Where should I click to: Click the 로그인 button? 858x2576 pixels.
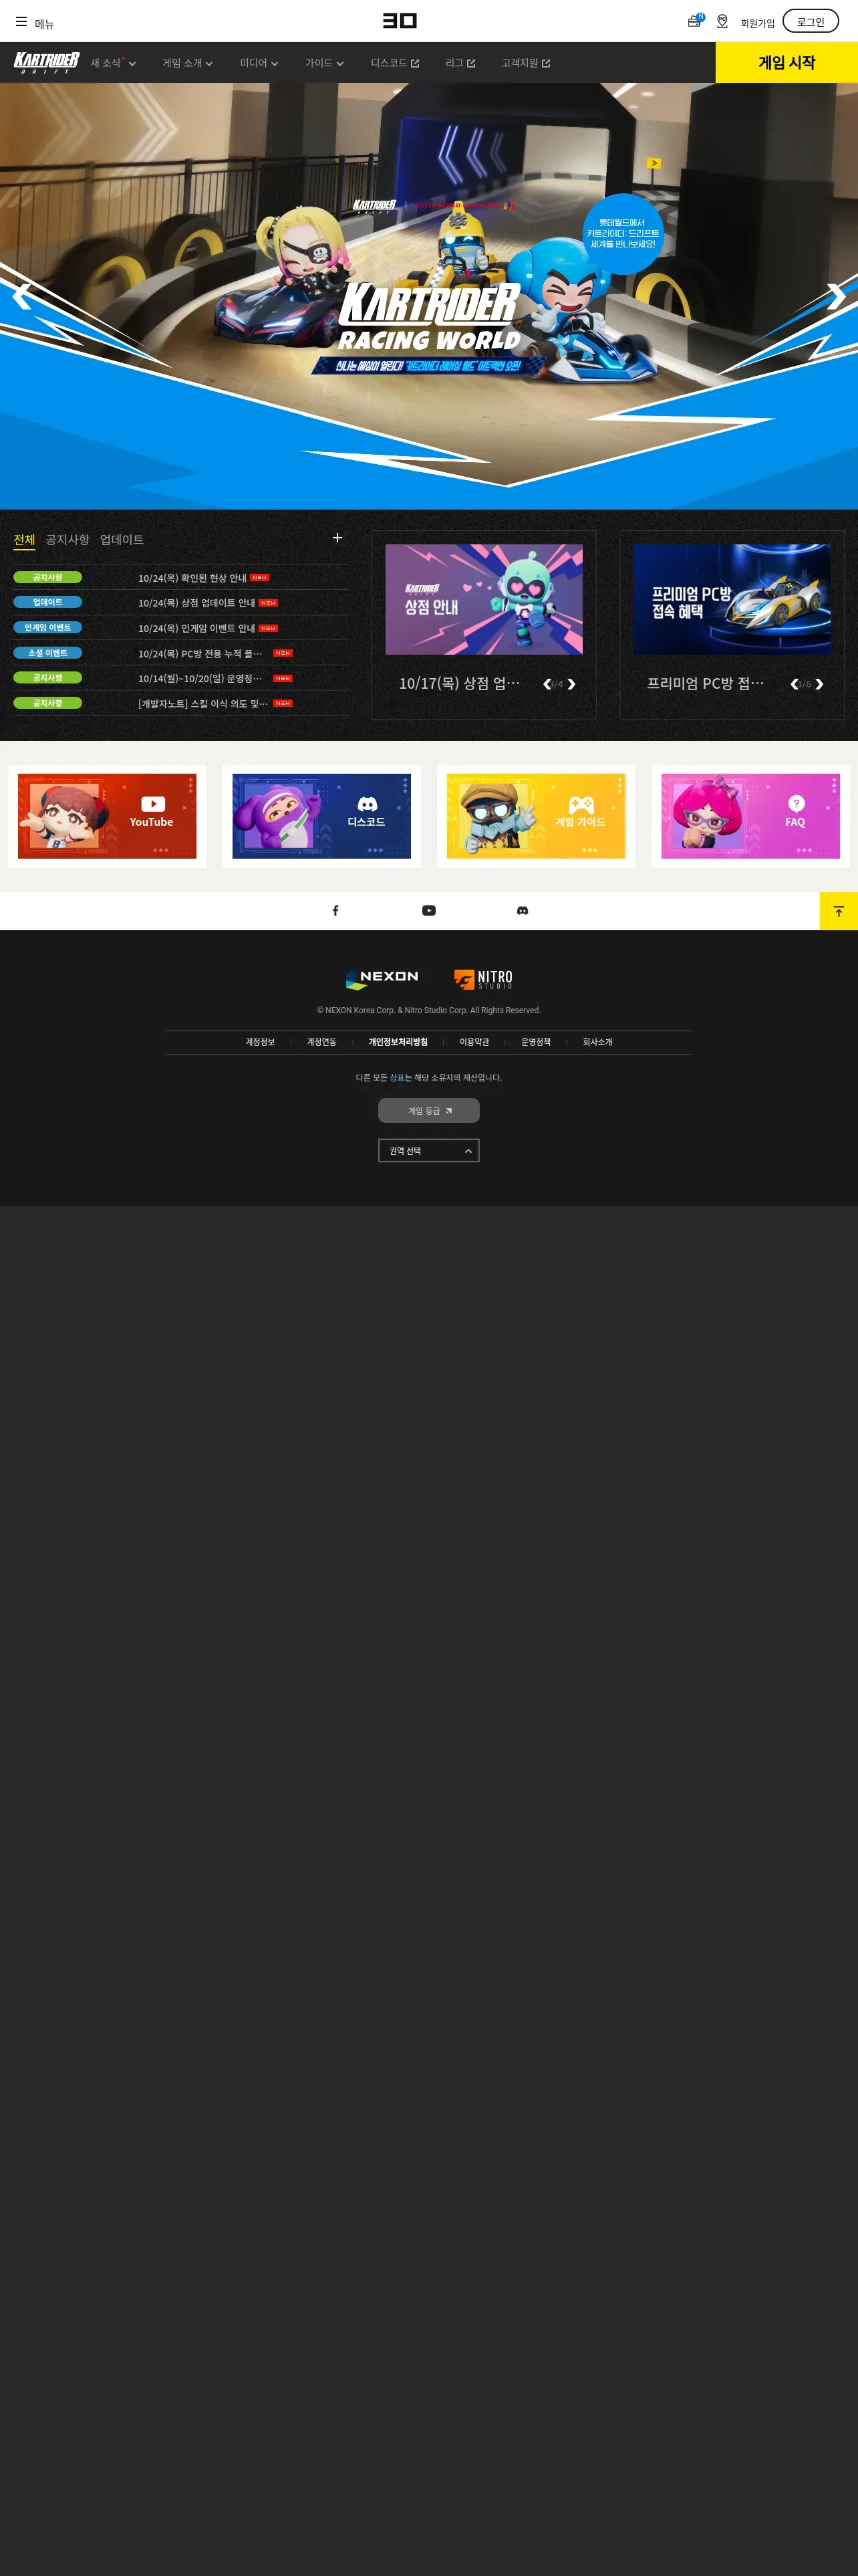point(810,21)
